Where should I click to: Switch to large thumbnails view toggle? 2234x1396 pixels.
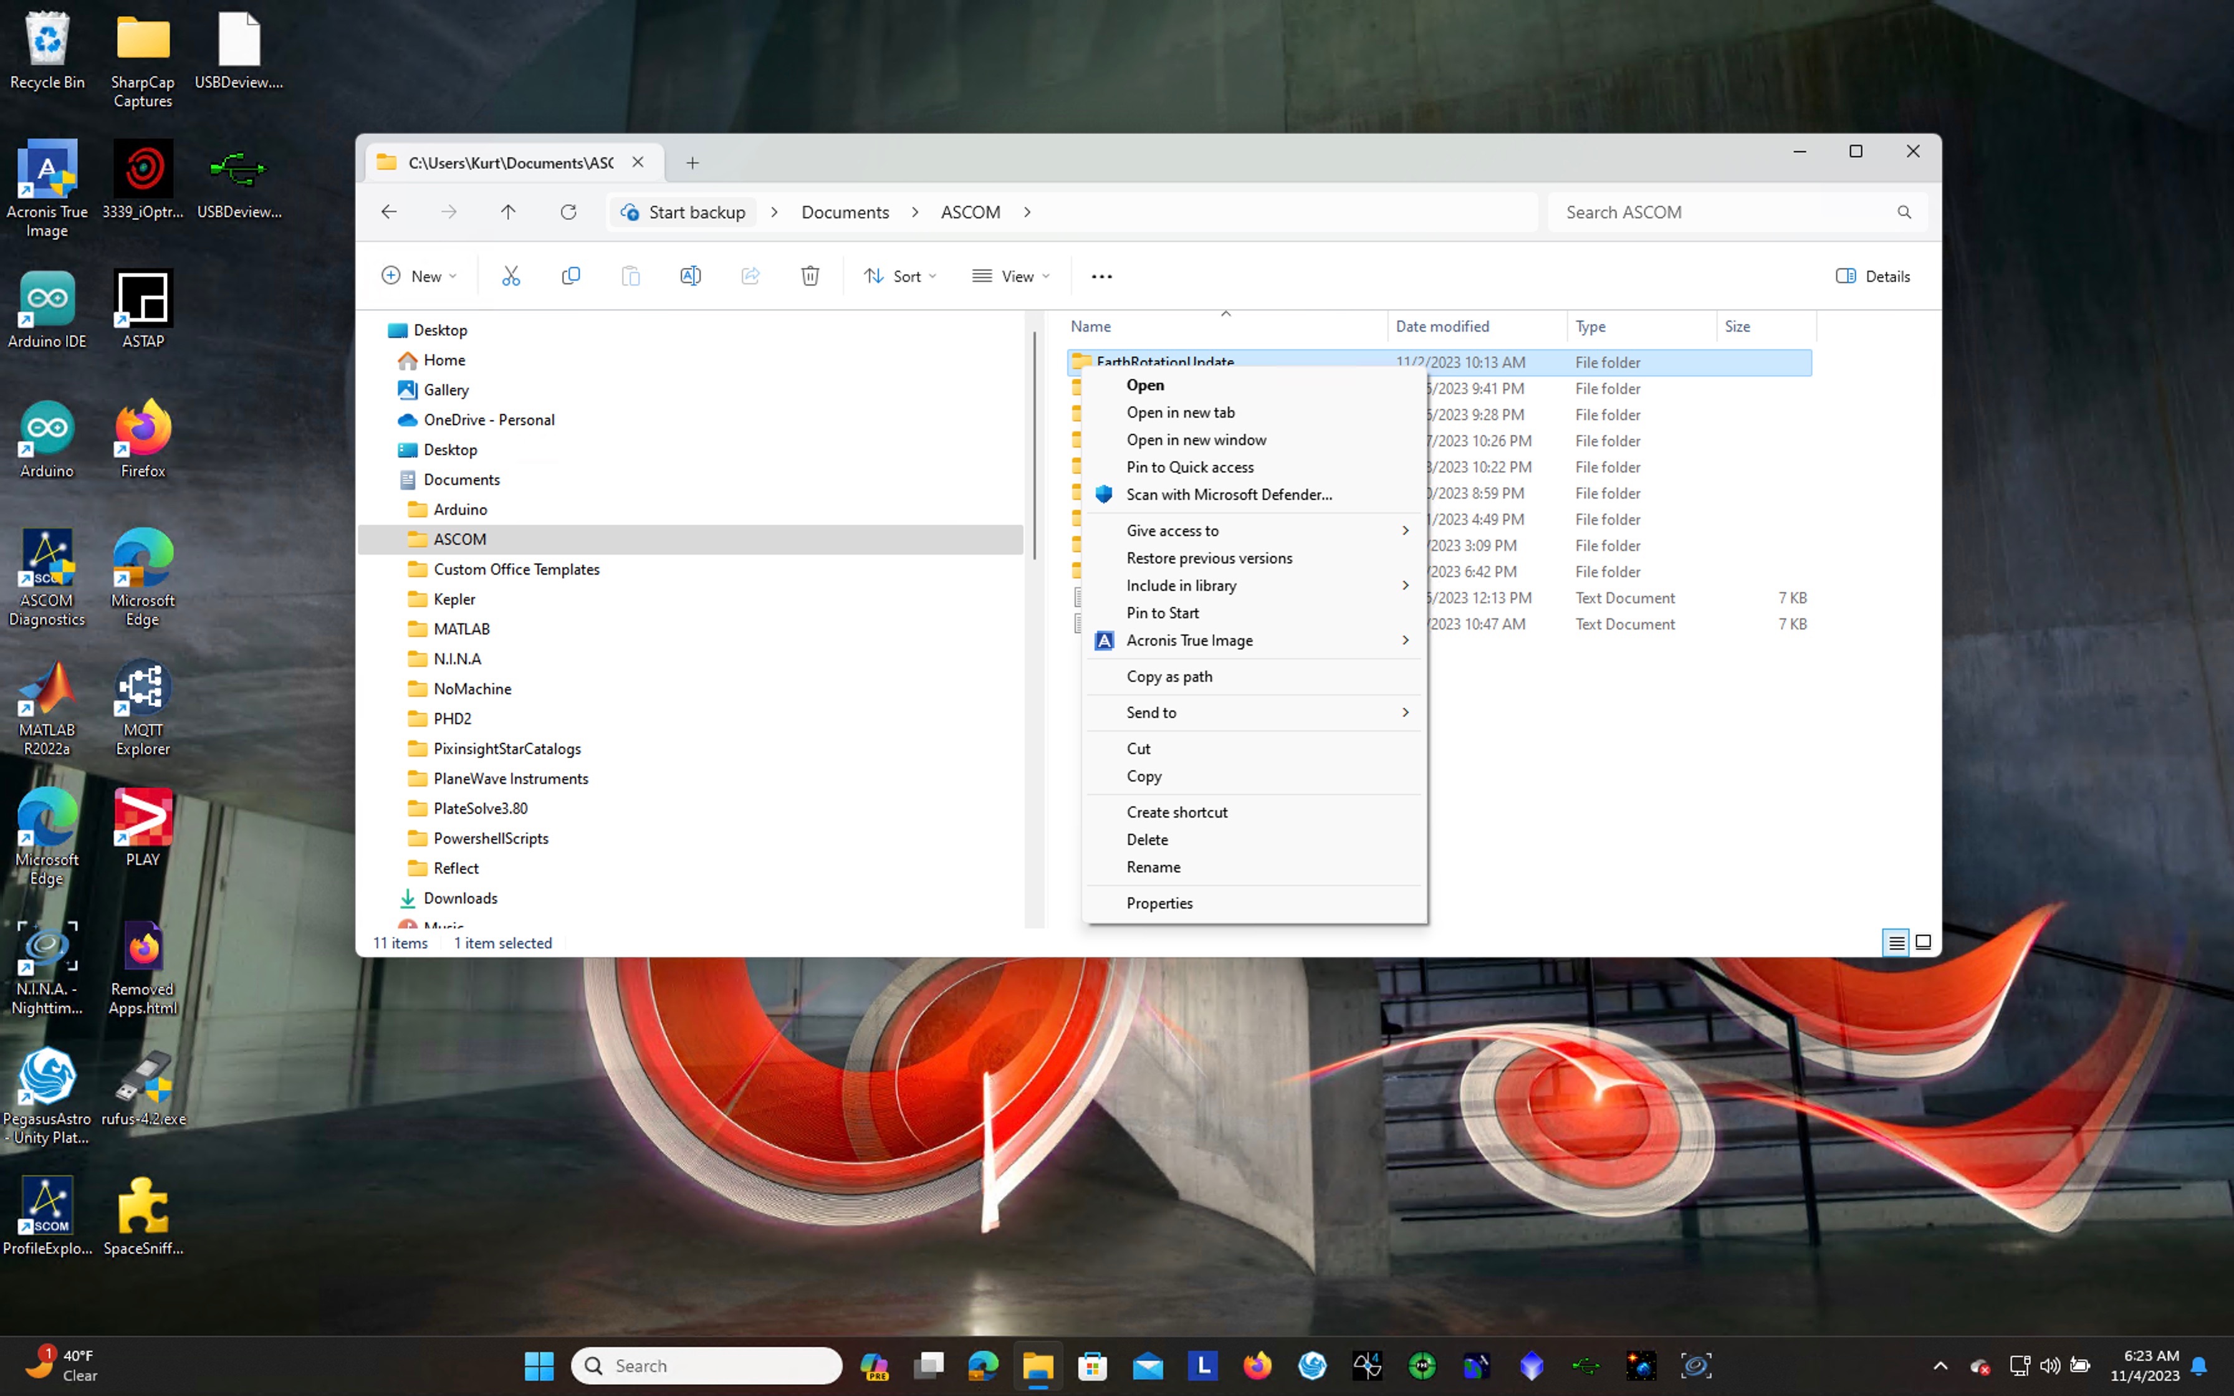tap(1923, 943)
